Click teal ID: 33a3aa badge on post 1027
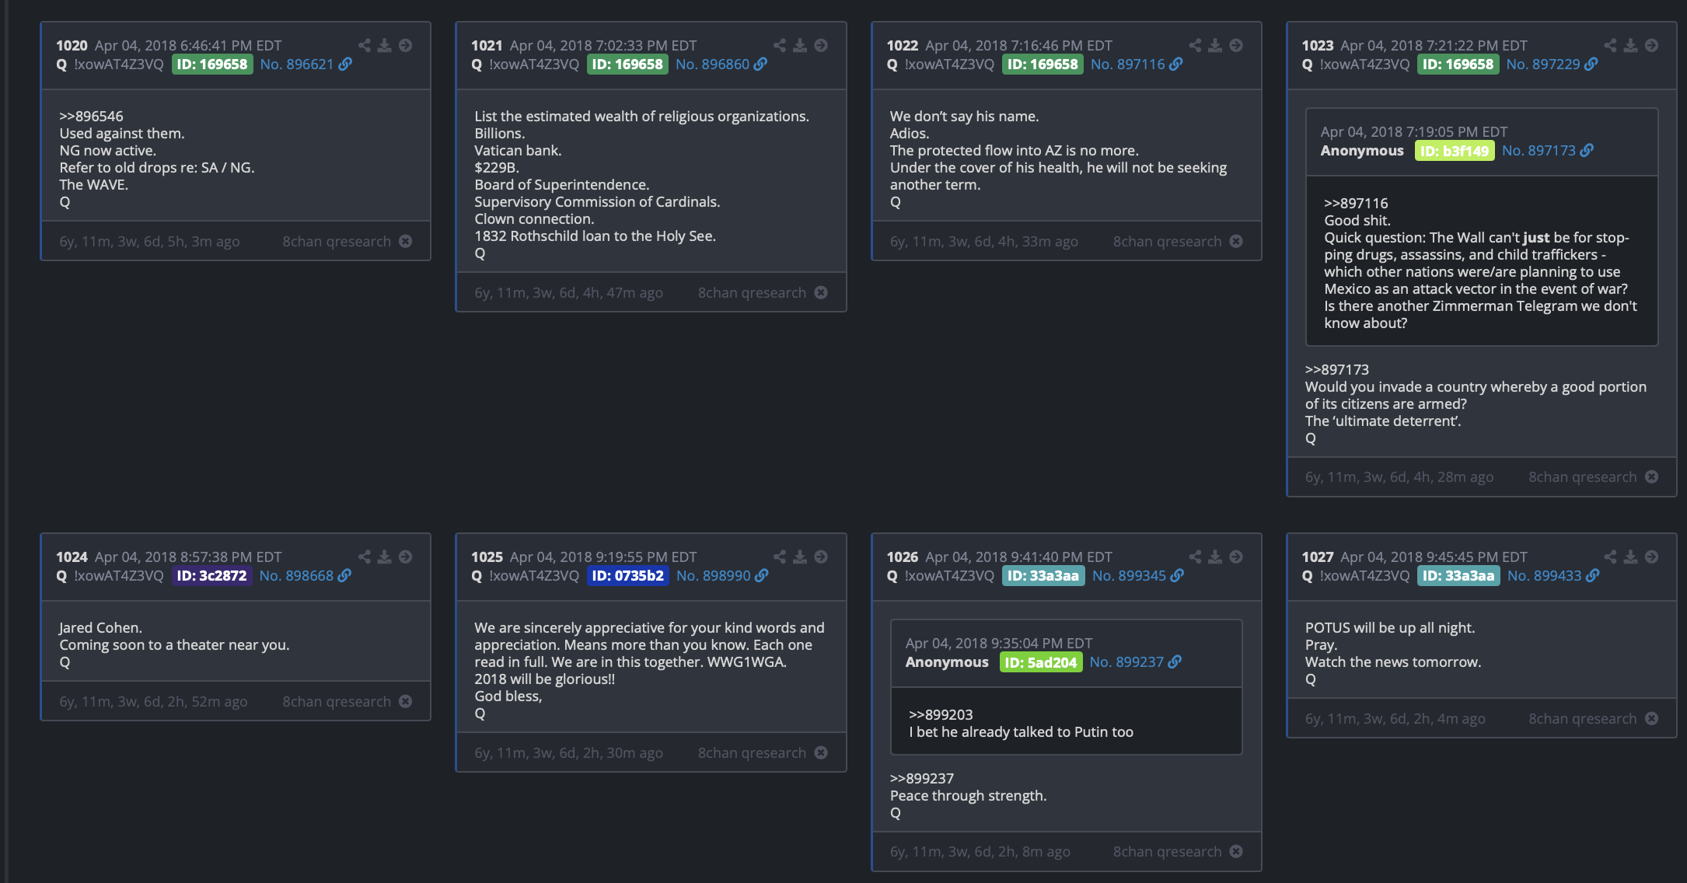 [x=1458, y=576]
